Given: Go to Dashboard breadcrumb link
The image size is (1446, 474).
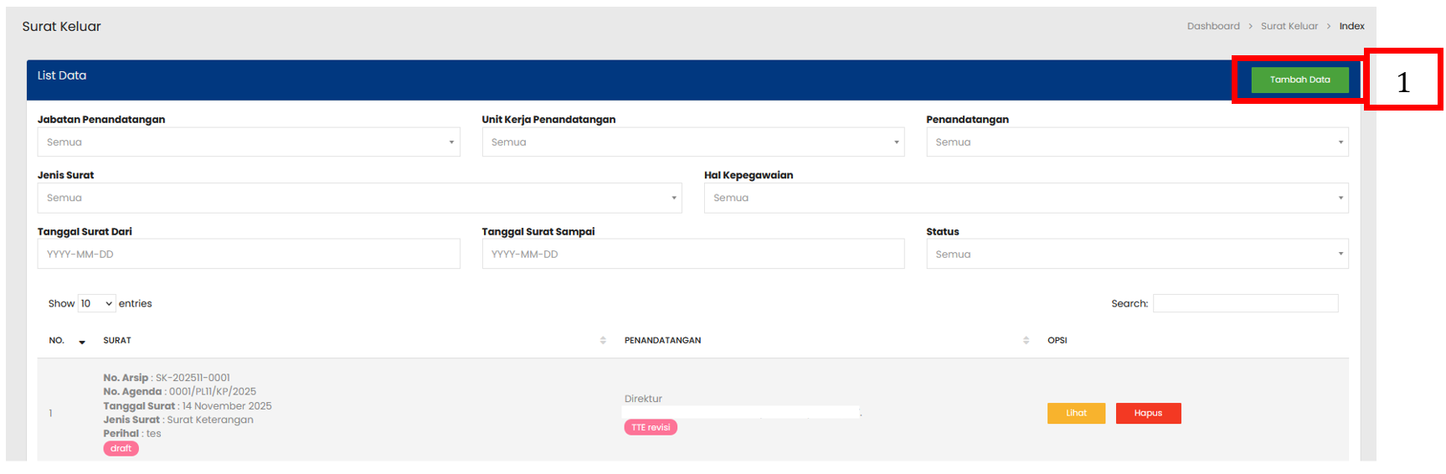Looking at the screenshot, I should (x=1212, y=27).
